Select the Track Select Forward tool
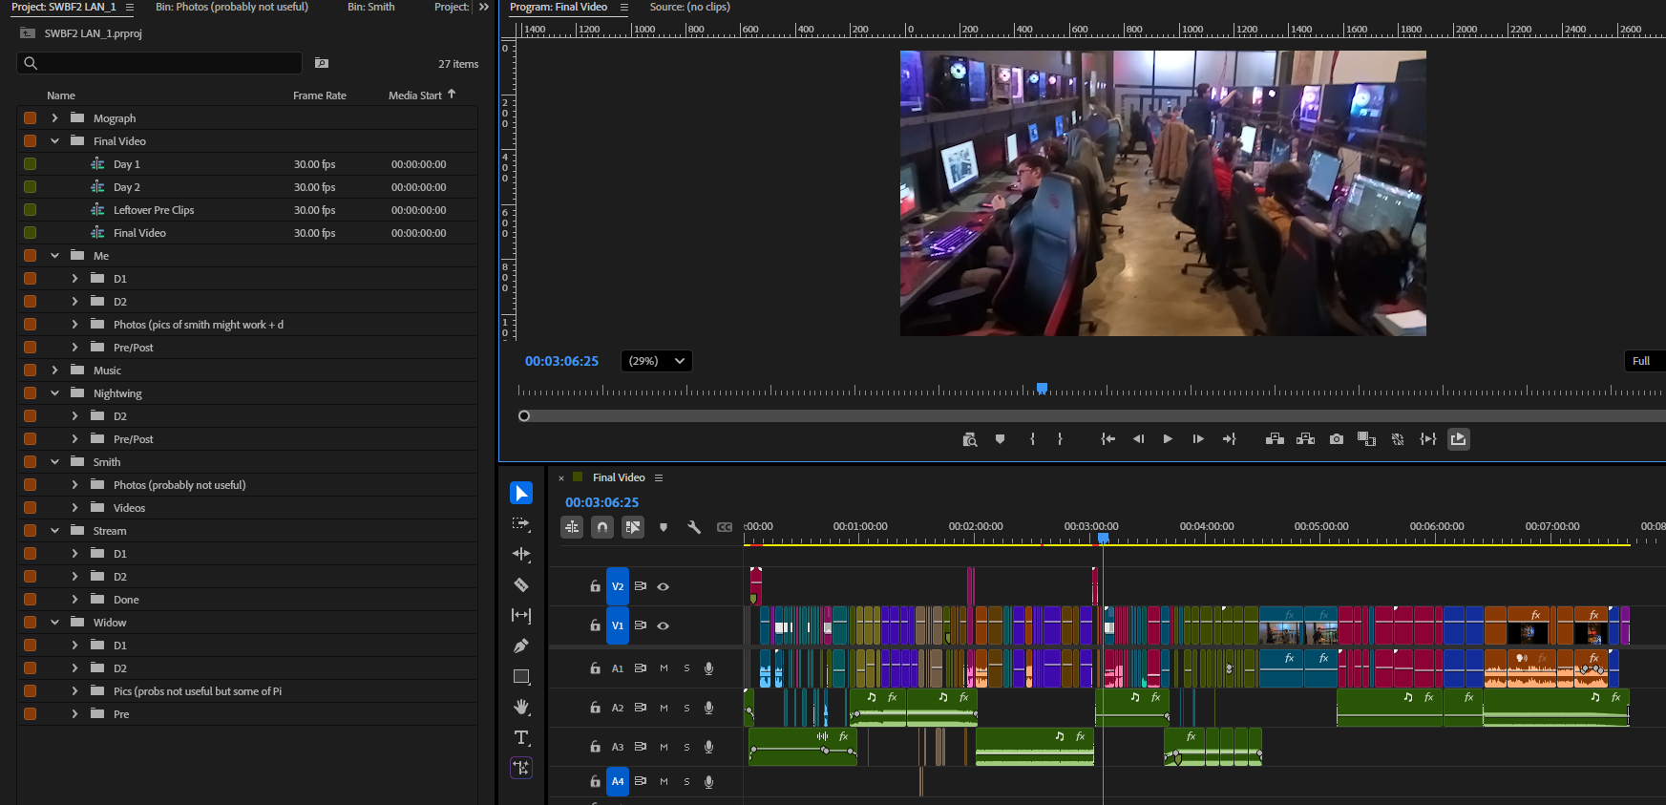This screenshot has width=1666, height=805. [521, 523]
